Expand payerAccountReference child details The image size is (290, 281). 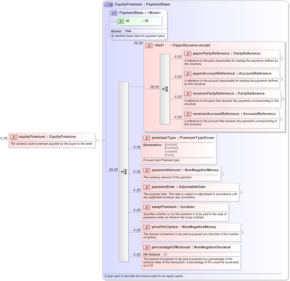[x=282, y=79]
